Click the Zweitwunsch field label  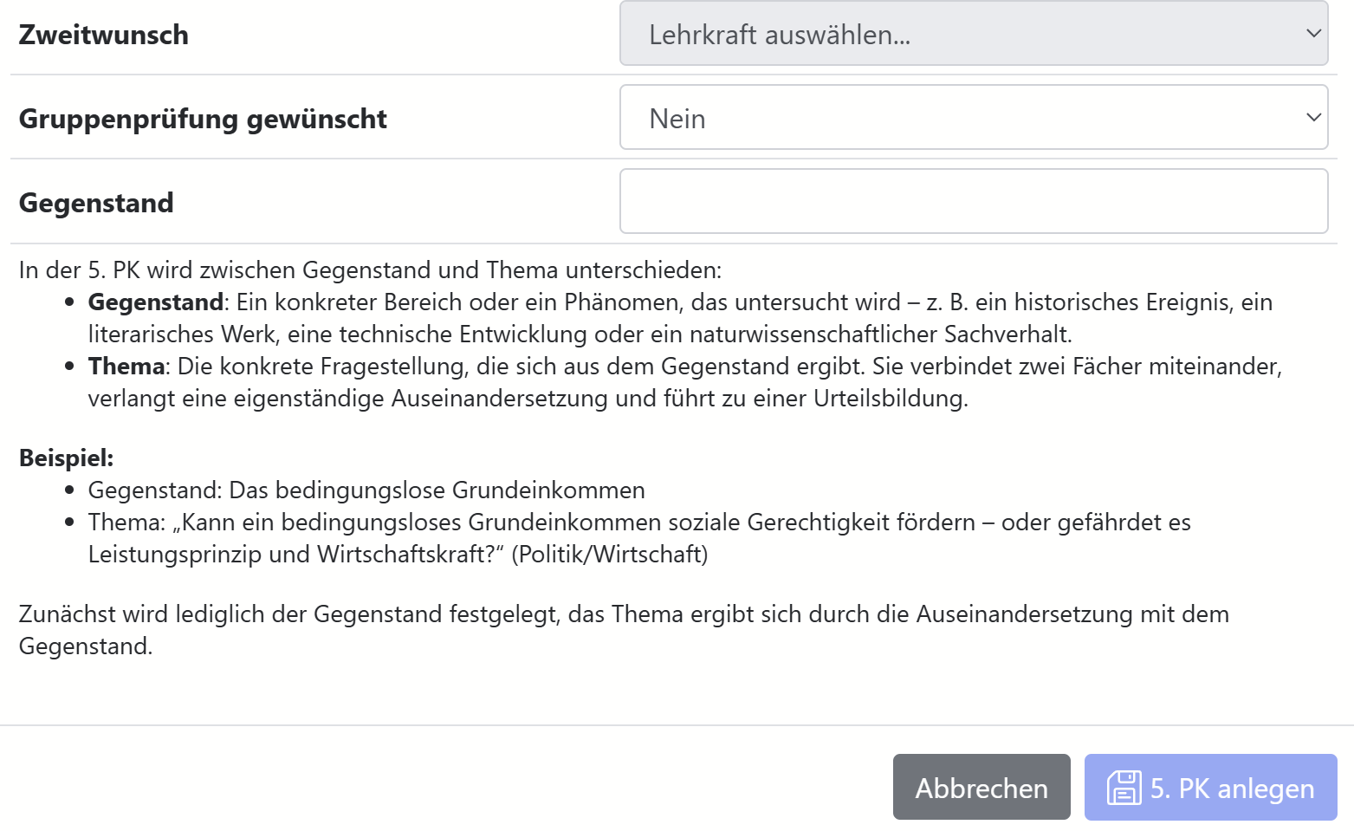click(x=102, y=35)
